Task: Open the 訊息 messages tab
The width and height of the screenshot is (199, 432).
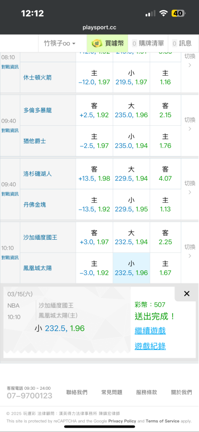Action: tap(182, 43)
